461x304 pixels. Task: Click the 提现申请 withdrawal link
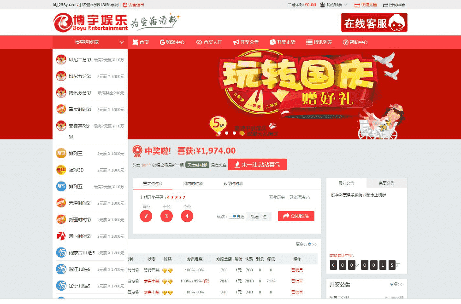pos(394,5)
